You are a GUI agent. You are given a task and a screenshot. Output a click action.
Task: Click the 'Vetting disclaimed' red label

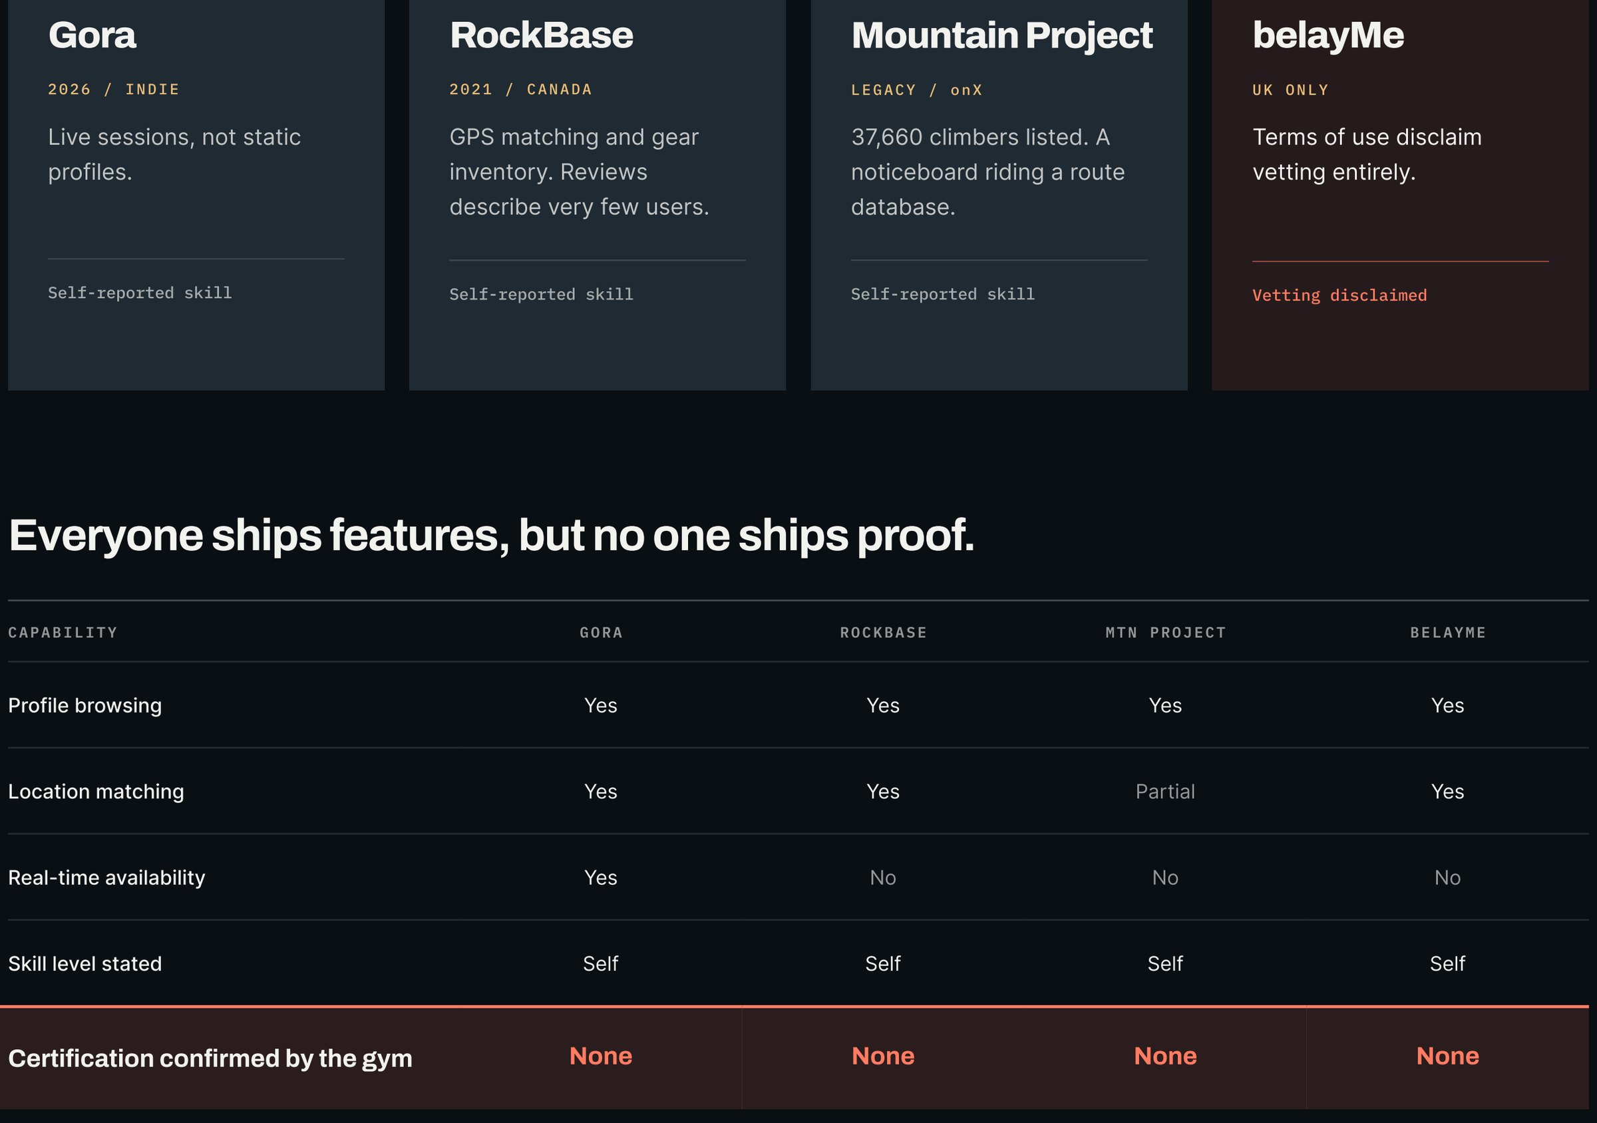(x=1339, y=295)
